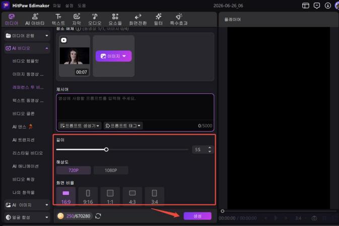
Task: Select 비디오 템플릿 in the sidebar
Action: [26, 61]
